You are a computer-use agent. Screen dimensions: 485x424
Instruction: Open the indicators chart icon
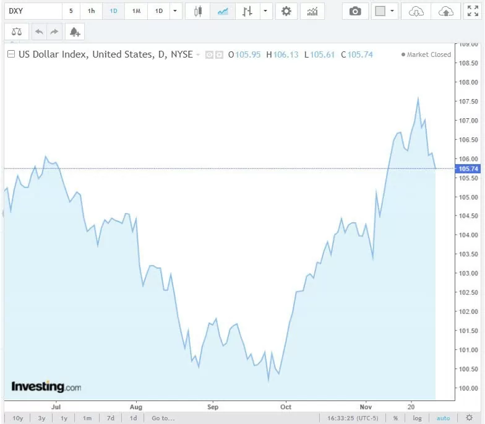click(x=312, y=11)
